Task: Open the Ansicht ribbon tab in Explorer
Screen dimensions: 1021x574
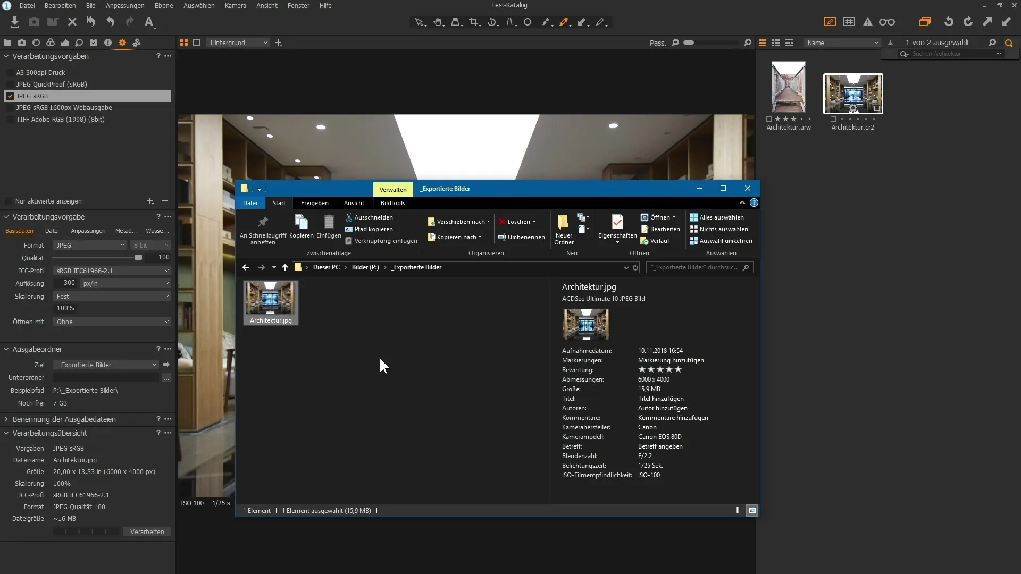Action: pos(354,203)
